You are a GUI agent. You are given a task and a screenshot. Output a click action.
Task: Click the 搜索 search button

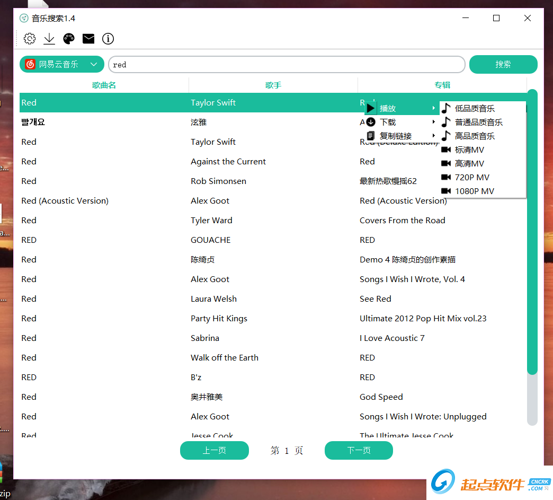tap(503, 64)
